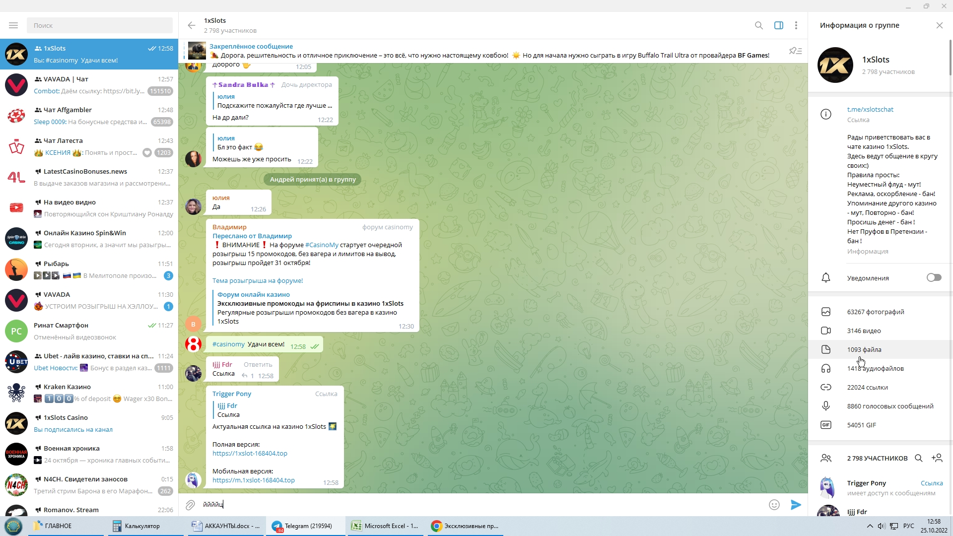Open Форум онлайн казино link preview
The width and height of the screenshot is (953, 536).
click(x=253, y=294)
